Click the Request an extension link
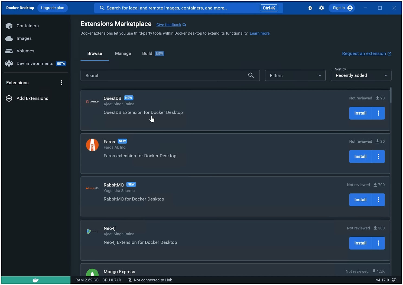This screenshot has height=285, width=403. pyautogui.click(x=364, y=53)
